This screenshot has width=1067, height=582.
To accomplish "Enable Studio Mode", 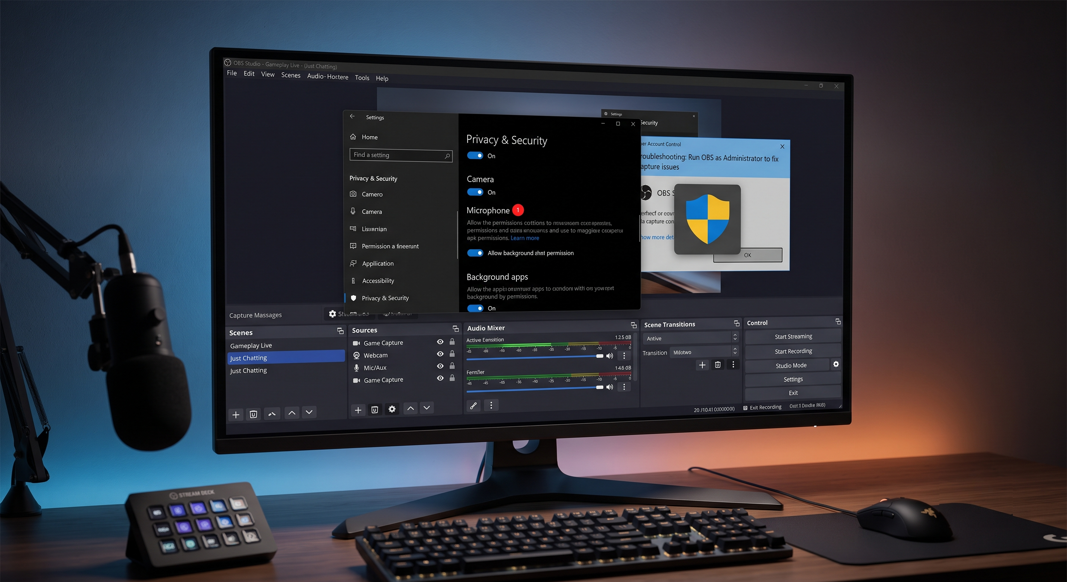I will click(788, 365).
